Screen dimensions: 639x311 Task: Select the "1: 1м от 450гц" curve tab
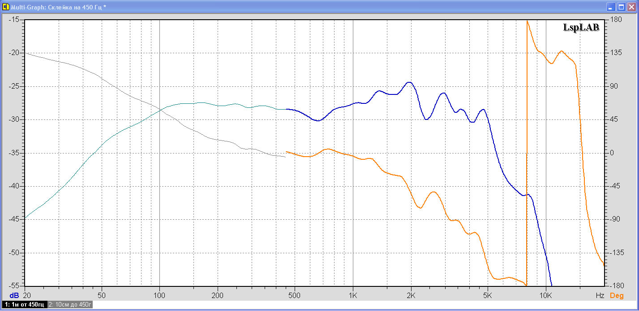click(x=25, y=305)
